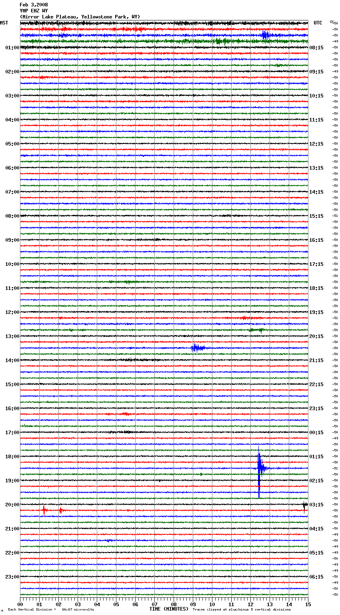Select the 09:00 MST time label
Image resolution: width=340 pixels, height=615 pixels.
pyautogui.click(x=12, y=240)
